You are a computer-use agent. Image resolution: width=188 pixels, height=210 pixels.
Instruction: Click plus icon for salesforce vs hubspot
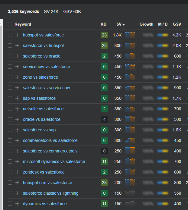pos(17,45)
